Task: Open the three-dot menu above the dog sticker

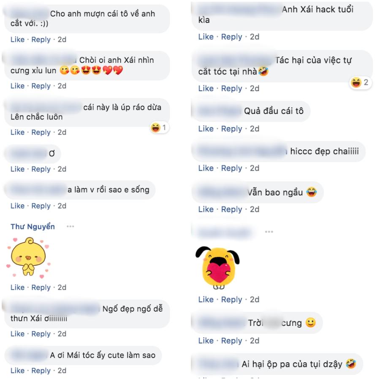Action: tap(269, 232)
